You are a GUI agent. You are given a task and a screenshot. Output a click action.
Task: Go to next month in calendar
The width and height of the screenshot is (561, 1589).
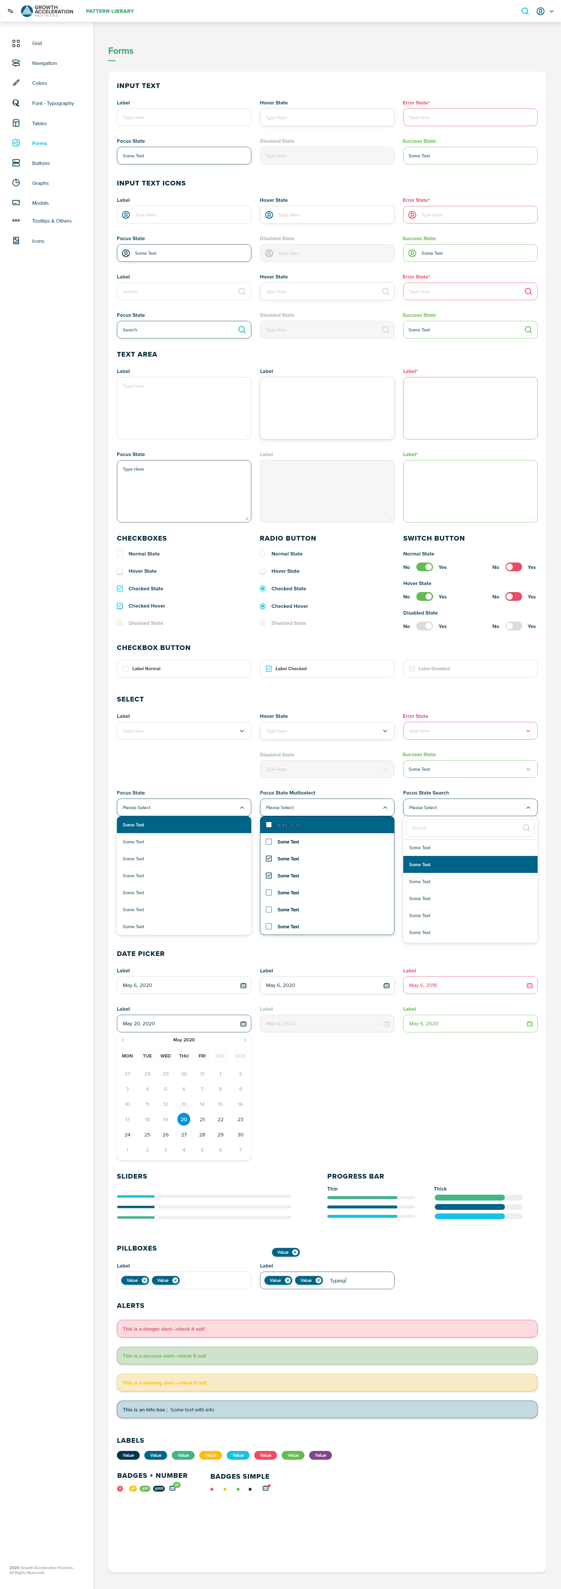click(x=245, y=1040)
